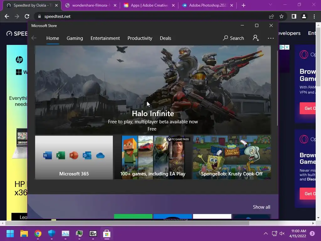Open File Explorer from the taskbar
Screen dimensions: 321x241
click(x=24, y=233)
